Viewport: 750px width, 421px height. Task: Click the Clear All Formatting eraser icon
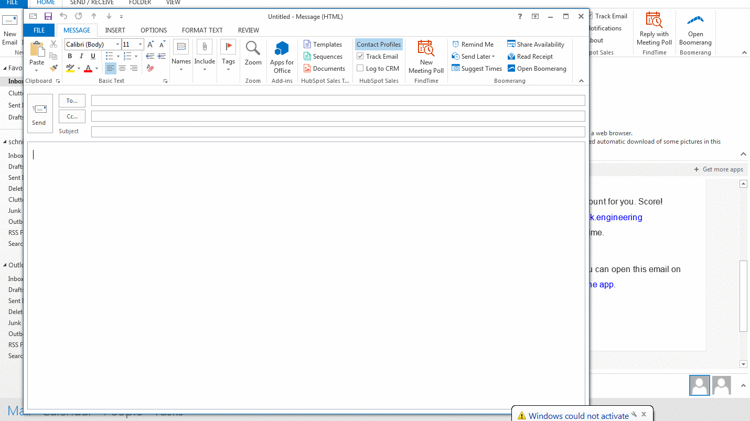pyautogui.click(x=151, y=68)
